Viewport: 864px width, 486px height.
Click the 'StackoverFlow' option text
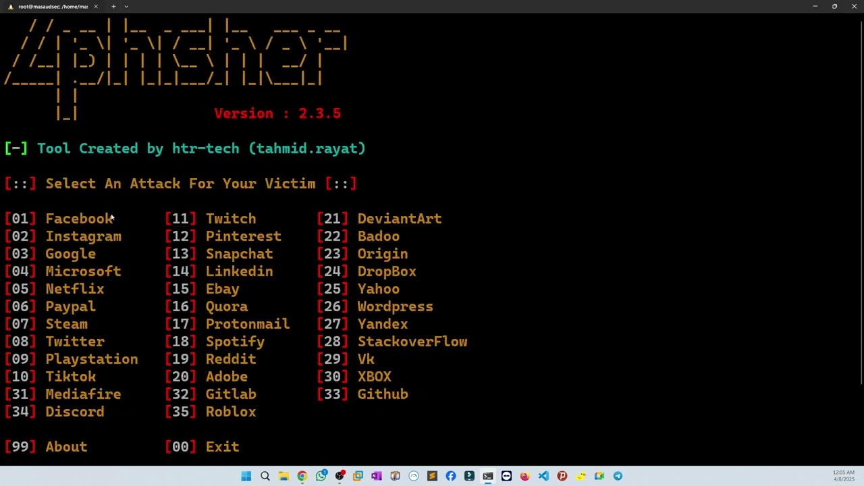pyautogui.click(x=412, y=342)
